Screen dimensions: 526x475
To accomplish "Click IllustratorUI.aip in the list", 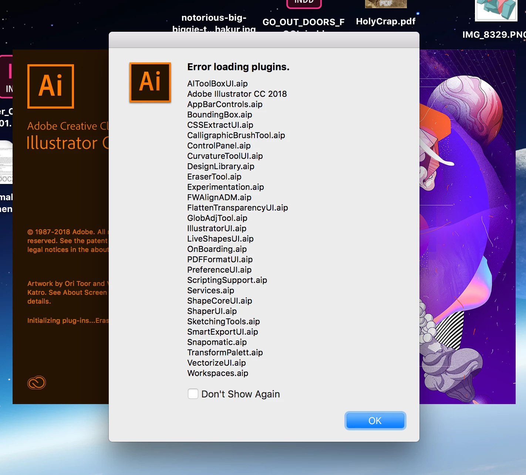I will (217, 228).
